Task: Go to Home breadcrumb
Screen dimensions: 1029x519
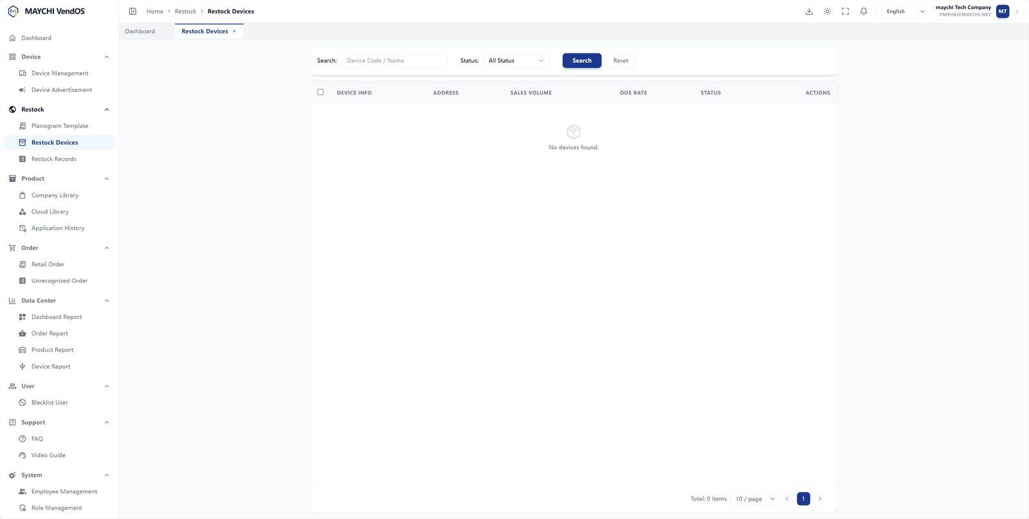Action: click(155, 12)
